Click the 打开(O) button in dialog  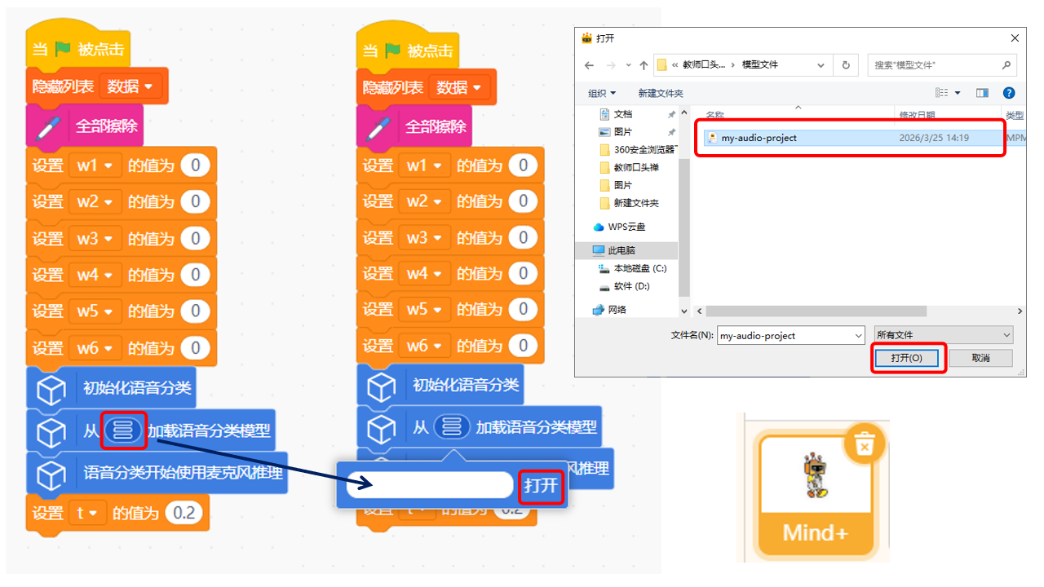pos(906,358)
